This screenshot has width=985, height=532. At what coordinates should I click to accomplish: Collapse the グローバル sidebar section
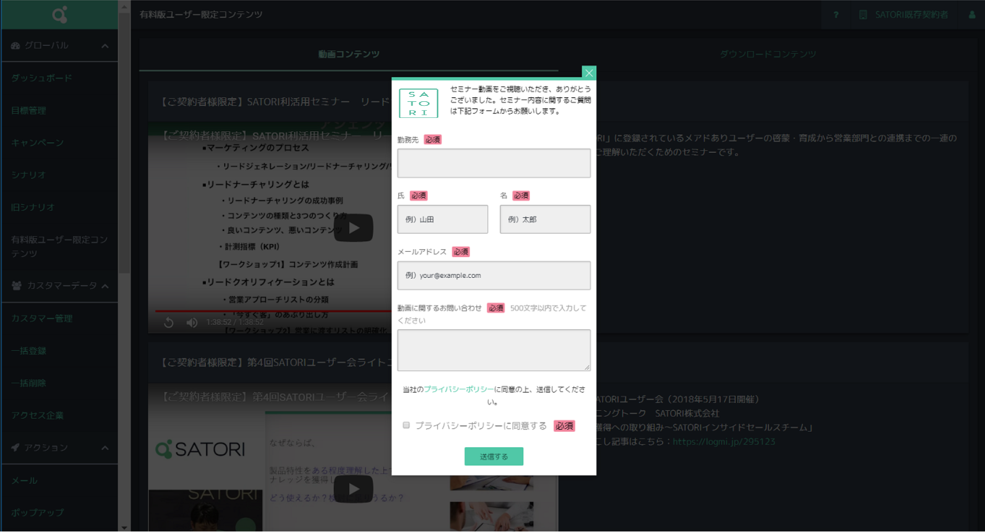(105, 46)
